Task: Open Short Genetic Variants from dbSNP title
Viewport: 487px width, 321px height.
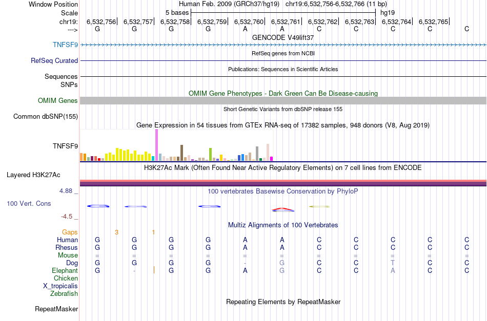Action: [283, 109]
